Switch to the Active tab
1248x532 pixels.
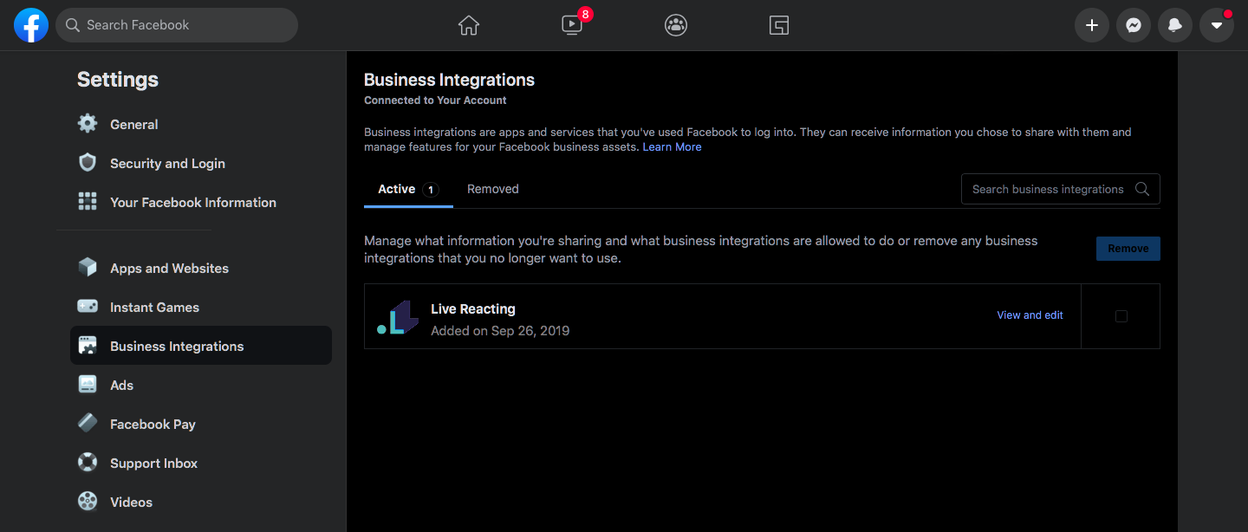point(408,189)
